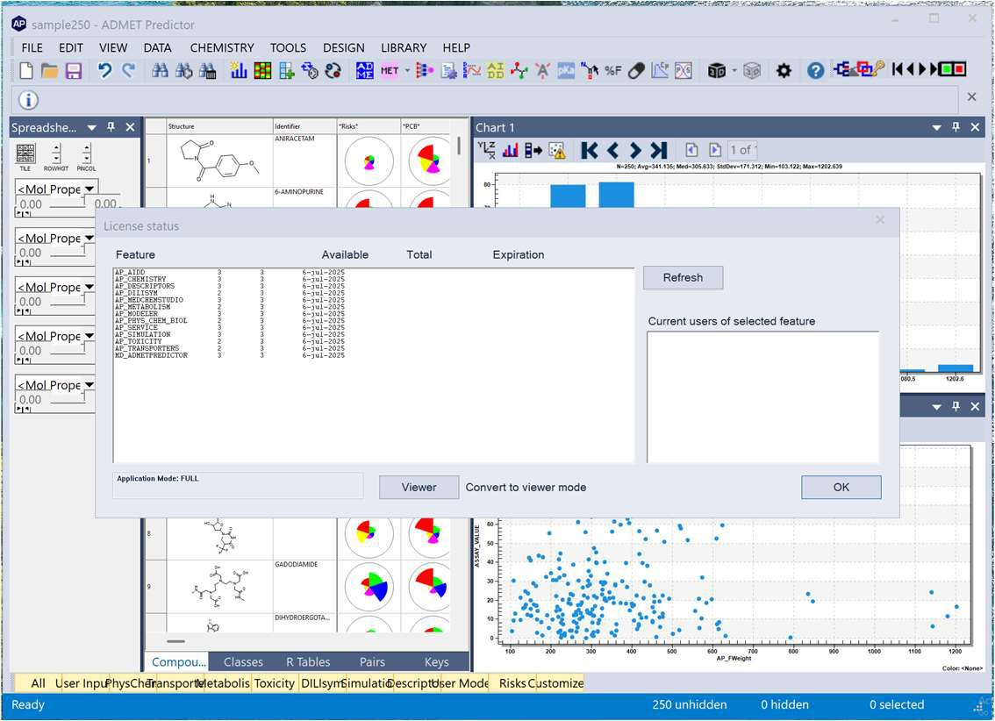The width and height of the screenshot is (995, 721).
Task: Expand first Mol Property dropdown
Action: 89,189
